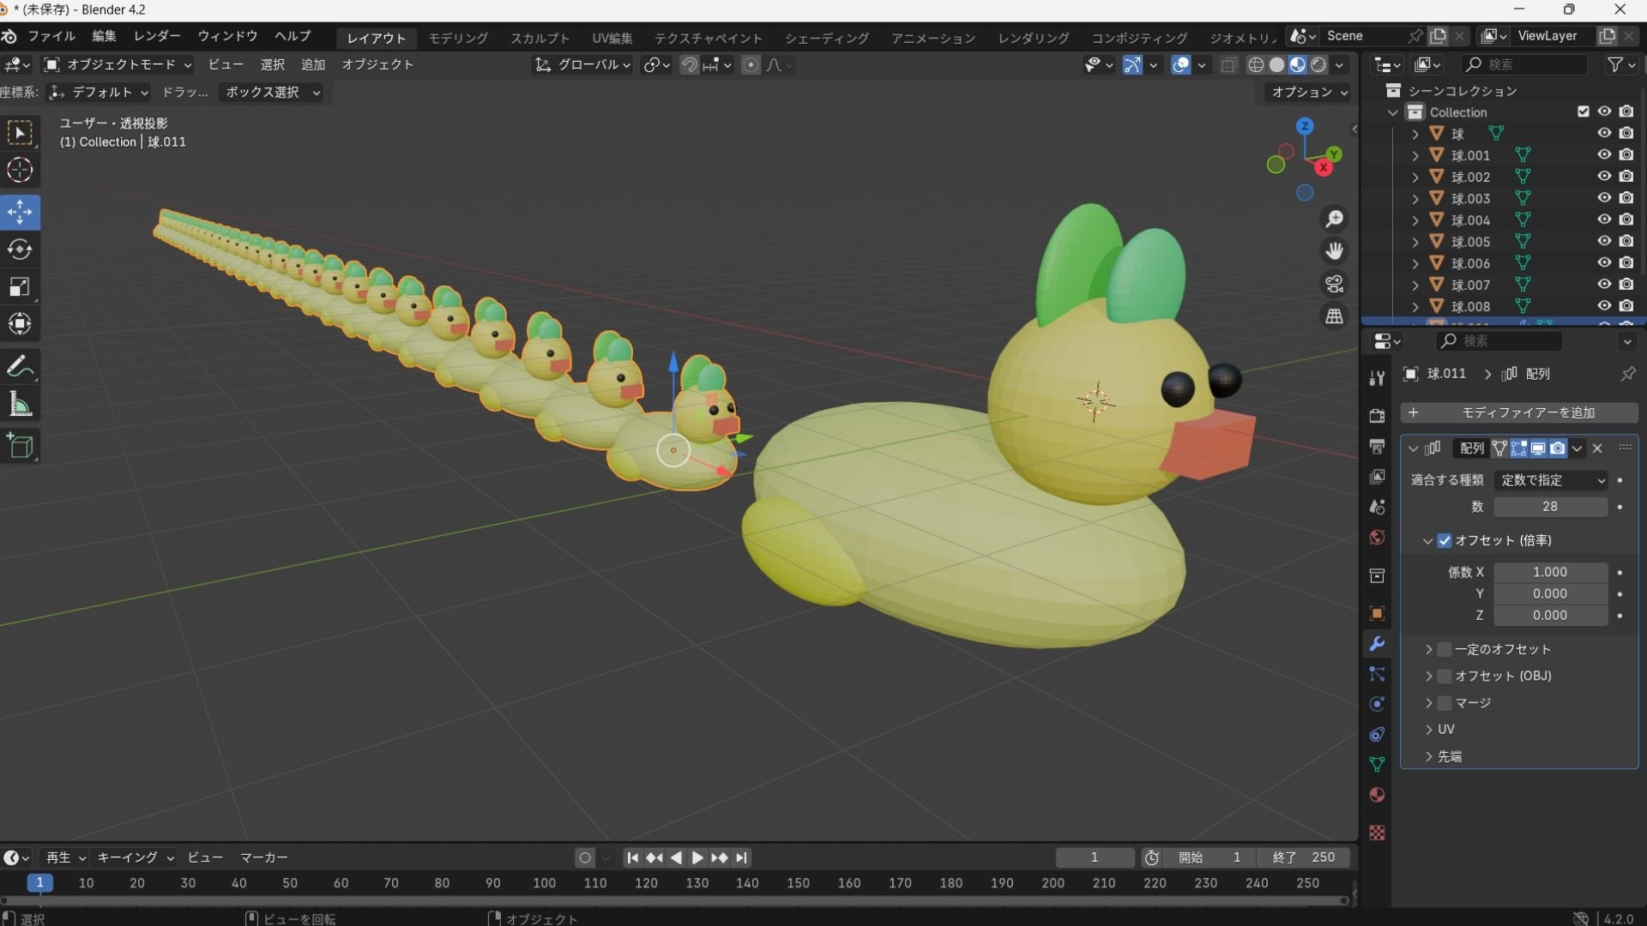Image resolution: width=1647 pixels, height=926 pixels.
Task: Hide 球.003 with its eye icon
Action: (1603, 198)
